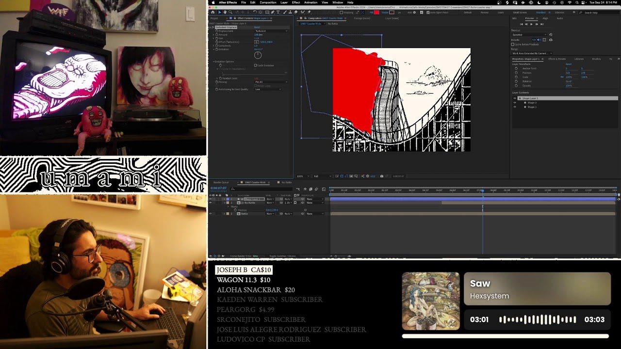Enable Cache Before Playback checkbox
This screenshot has height=349, width=621.
pos(513,45)
